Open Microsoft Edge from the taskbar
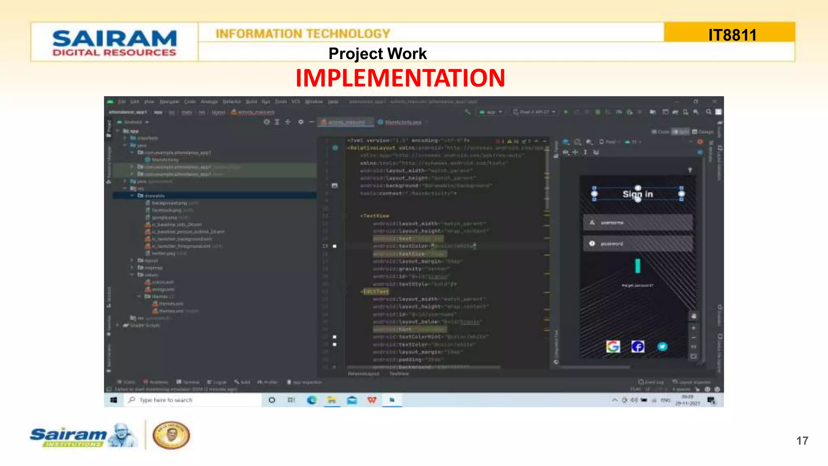828x466 pixels. click(311, 400)
